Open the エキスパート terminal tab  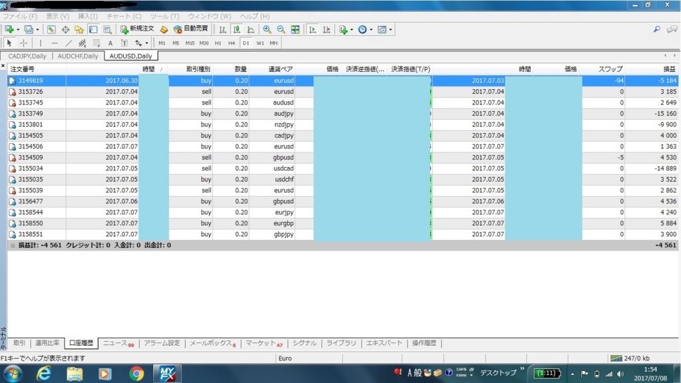coord(384,343)
